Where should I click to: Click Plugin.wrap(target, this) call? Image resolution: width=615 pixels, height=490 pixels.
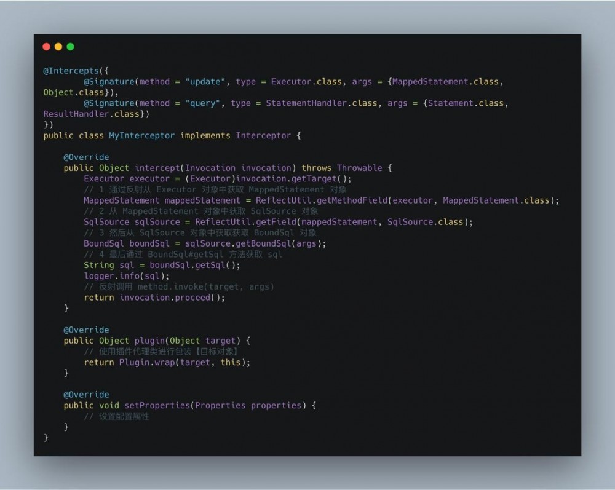coord(183,362)
